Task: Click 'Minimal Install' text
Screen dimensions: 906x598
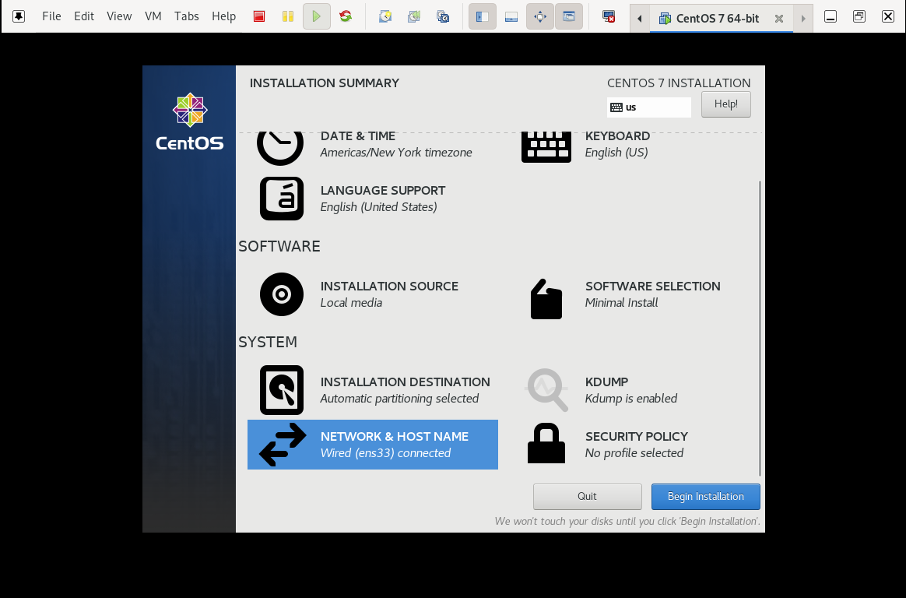Action: (x=621, y=303)
